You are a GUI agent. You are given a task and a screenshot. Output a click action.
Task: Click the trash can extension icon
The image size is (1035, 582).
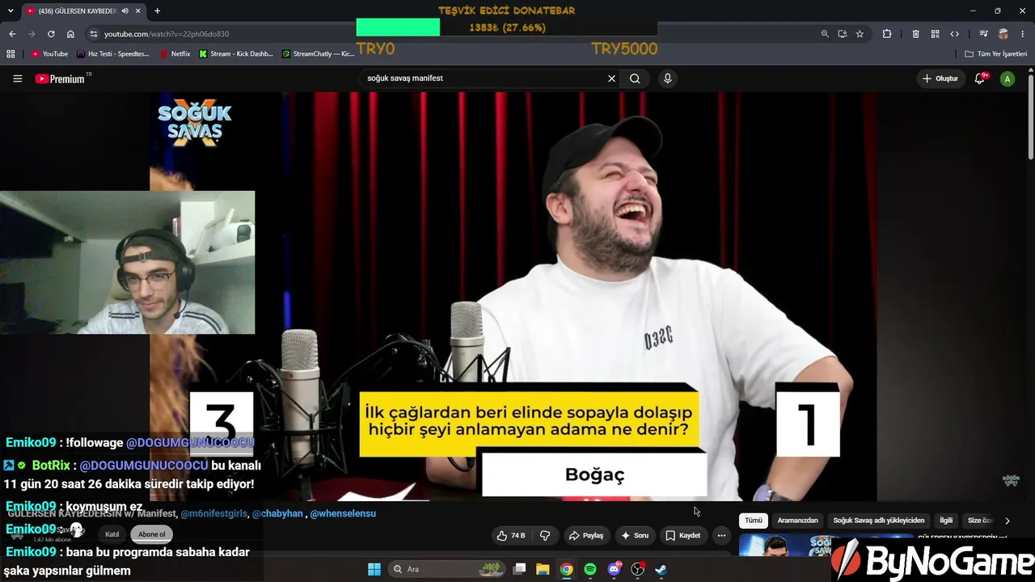[915, 34]
